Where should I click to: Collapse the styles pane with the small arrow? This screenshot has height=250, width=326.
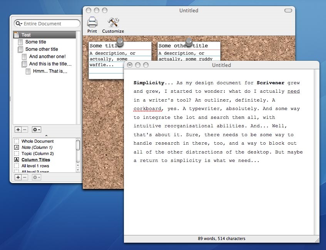click(46, 136)
